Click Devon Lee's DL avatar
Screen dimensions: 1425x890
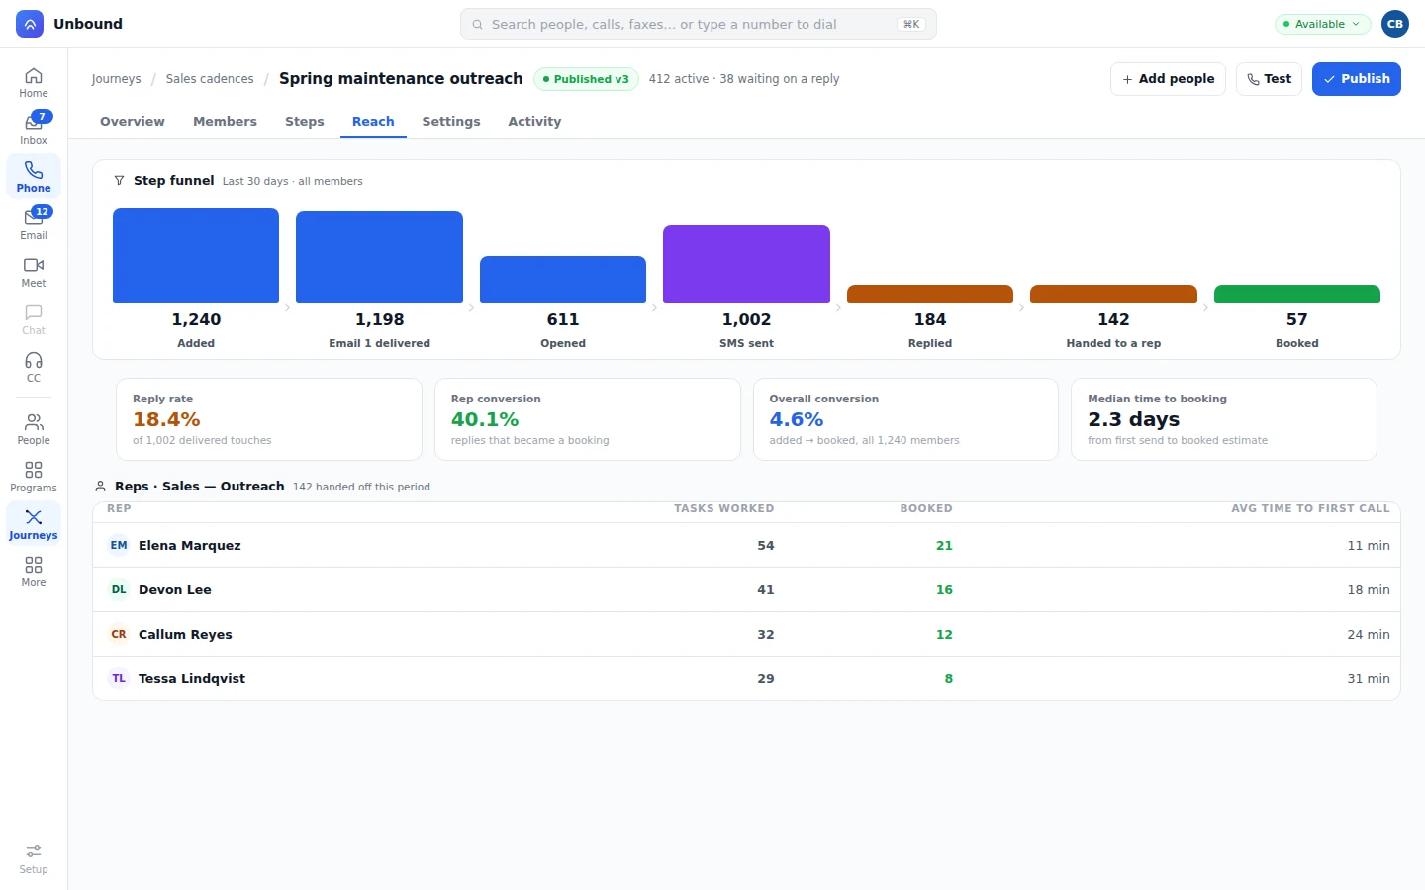click(119, 589)
